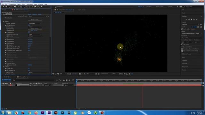Viewport: 205px width, 115px height.
Task: Open Play From Current Time dropdown
Action: (x=192, y=38)
